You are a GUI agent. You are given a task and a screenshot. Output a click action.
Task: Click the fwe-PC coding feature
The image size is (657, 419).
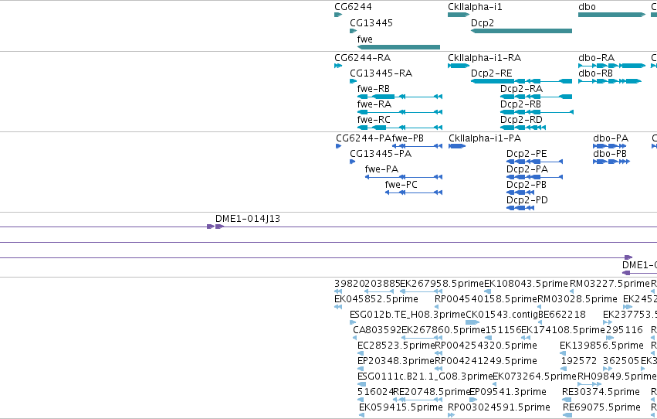click(x=414, y=192)
